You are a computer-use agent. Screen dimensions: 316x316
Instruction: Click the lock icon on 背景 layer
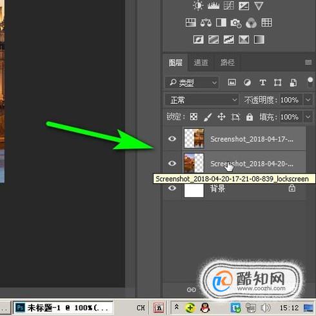tap(291, 188)
